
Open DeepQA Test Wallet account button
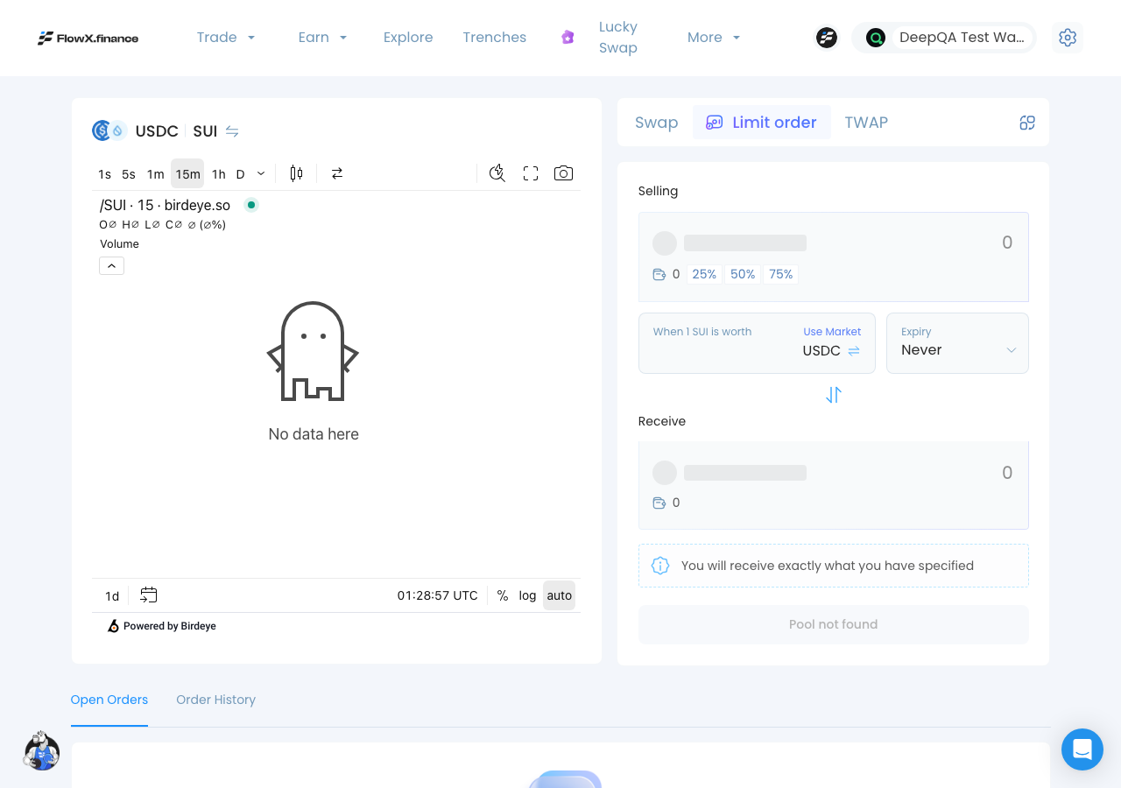pyautogui.click(x=944, y=38)
